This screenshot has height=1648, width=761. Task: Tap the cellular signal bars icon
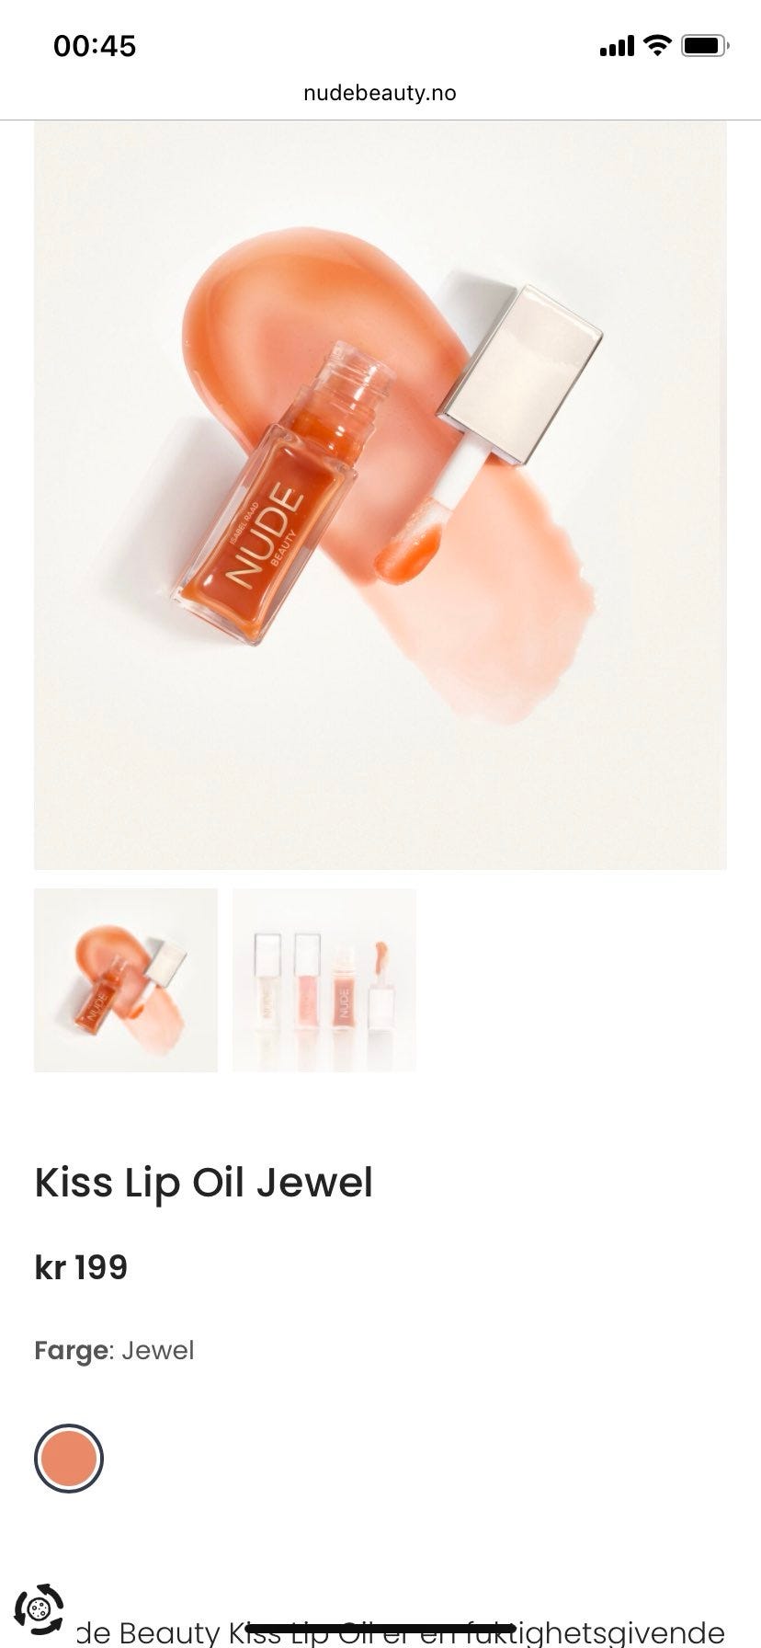617,46
